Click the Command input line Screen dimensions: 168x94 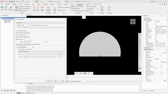tap(87, 84)
